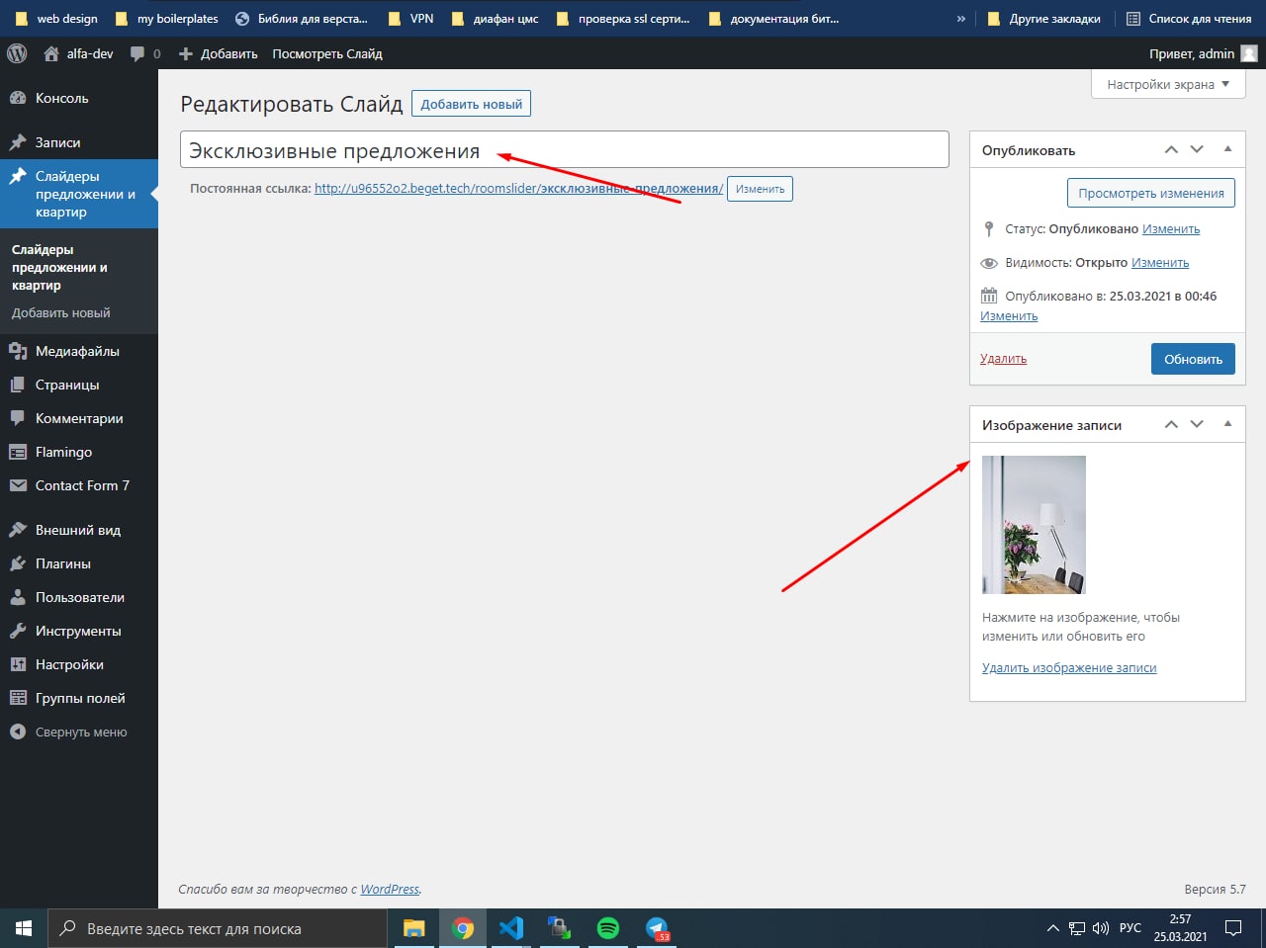Image resolution: width=1266 pixels, height=948 pixels.
Task: Open Список для чтения reading list
Action: (1189, 19)
